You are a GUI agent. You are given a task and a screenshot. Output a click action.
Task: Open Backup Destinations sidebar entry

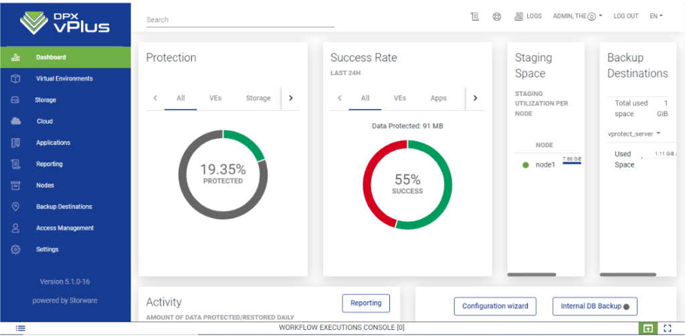(x=65, y=207)
